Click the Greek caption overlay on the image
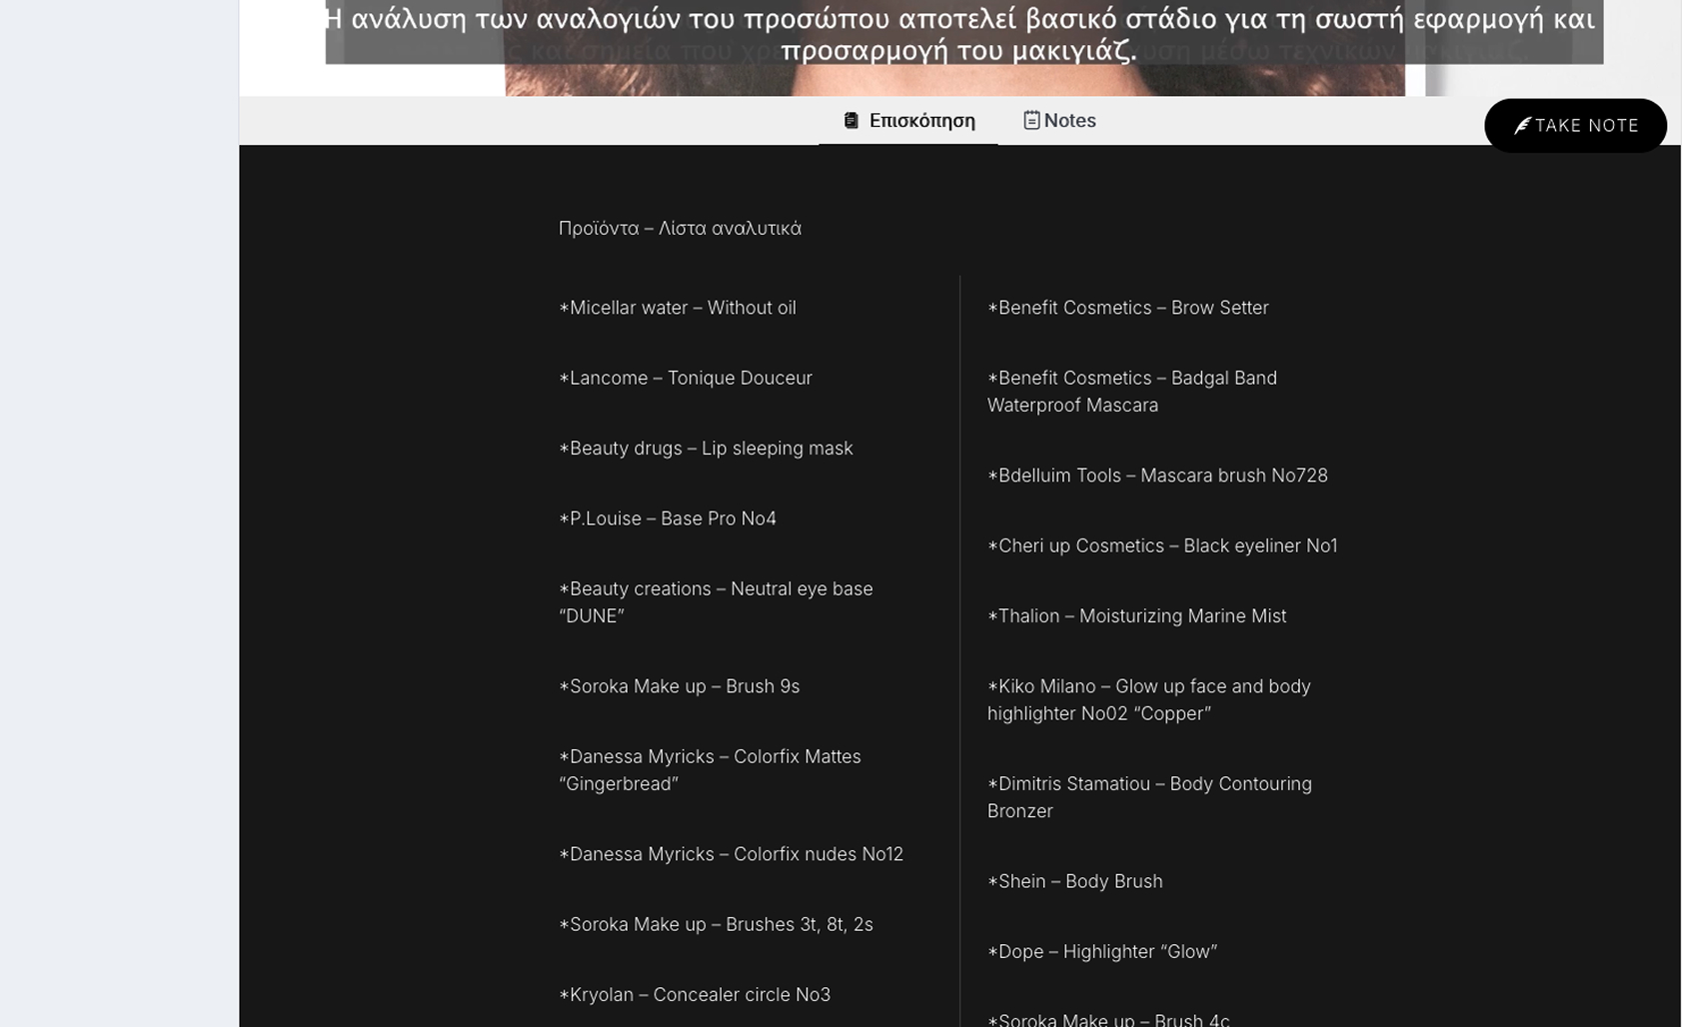This screenshot has height=1027, width=1682. (959, 33)
